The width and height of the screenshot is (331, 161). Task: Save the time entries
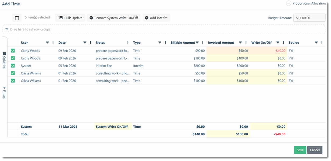[x=300, y=150]
